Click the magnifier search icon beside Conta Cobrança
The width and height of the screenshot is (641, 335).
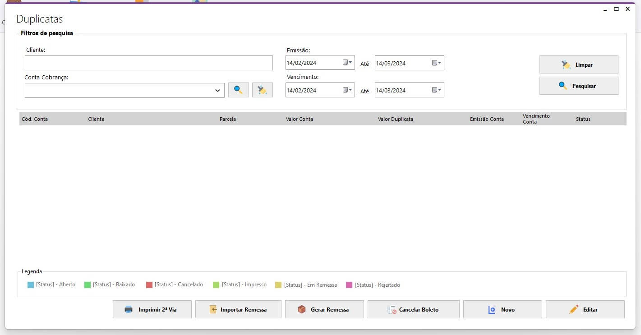[x=238, y=90]
